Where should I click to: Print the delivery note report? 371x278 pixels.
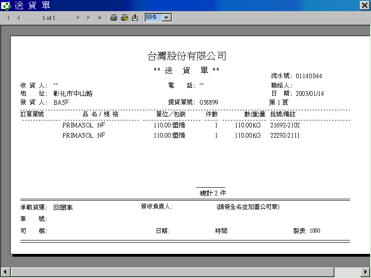pyautogui.click(x=114, y=18)
